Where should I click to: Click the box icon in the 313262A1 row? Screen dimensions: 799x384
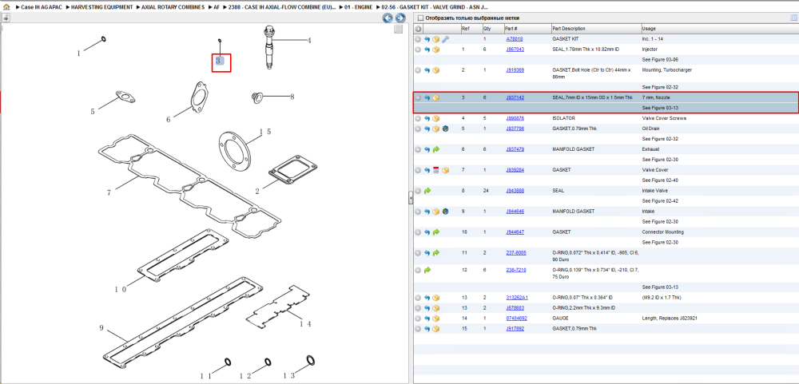[x=436, y=298]
